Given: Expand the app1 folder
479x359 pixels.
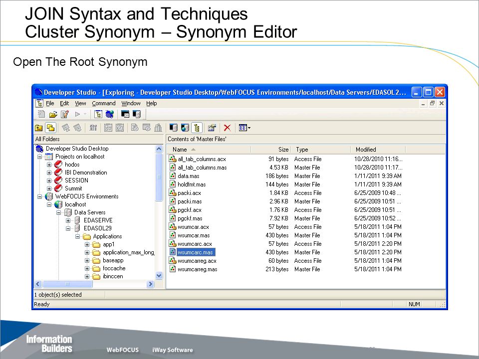Looking at the screenshot, I should tap(87, 244).
